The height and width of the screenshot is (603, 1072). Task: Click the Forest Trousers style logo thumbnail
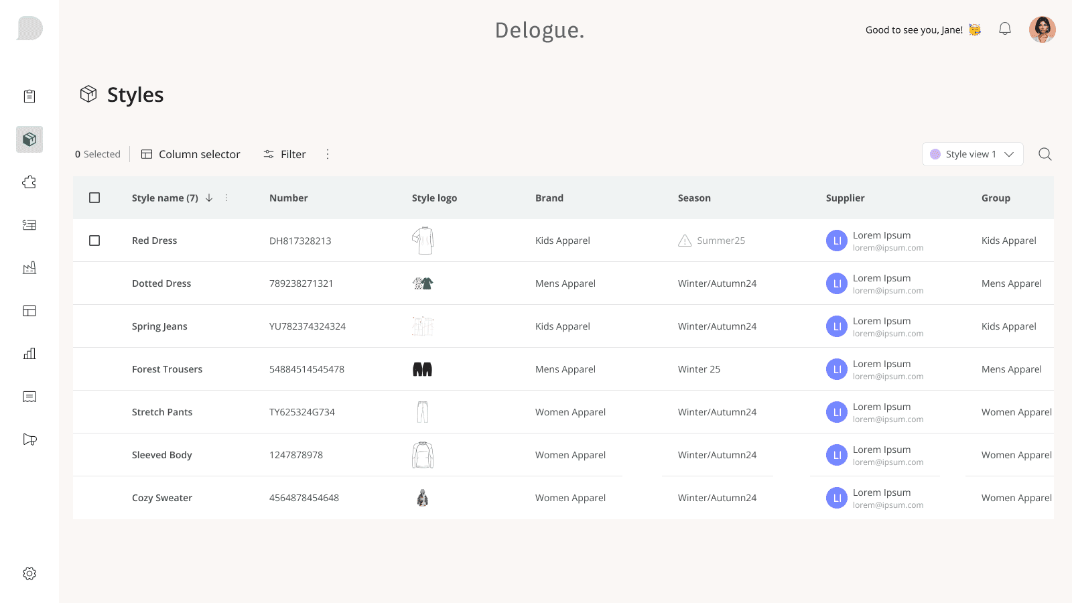tap(422, 369)
